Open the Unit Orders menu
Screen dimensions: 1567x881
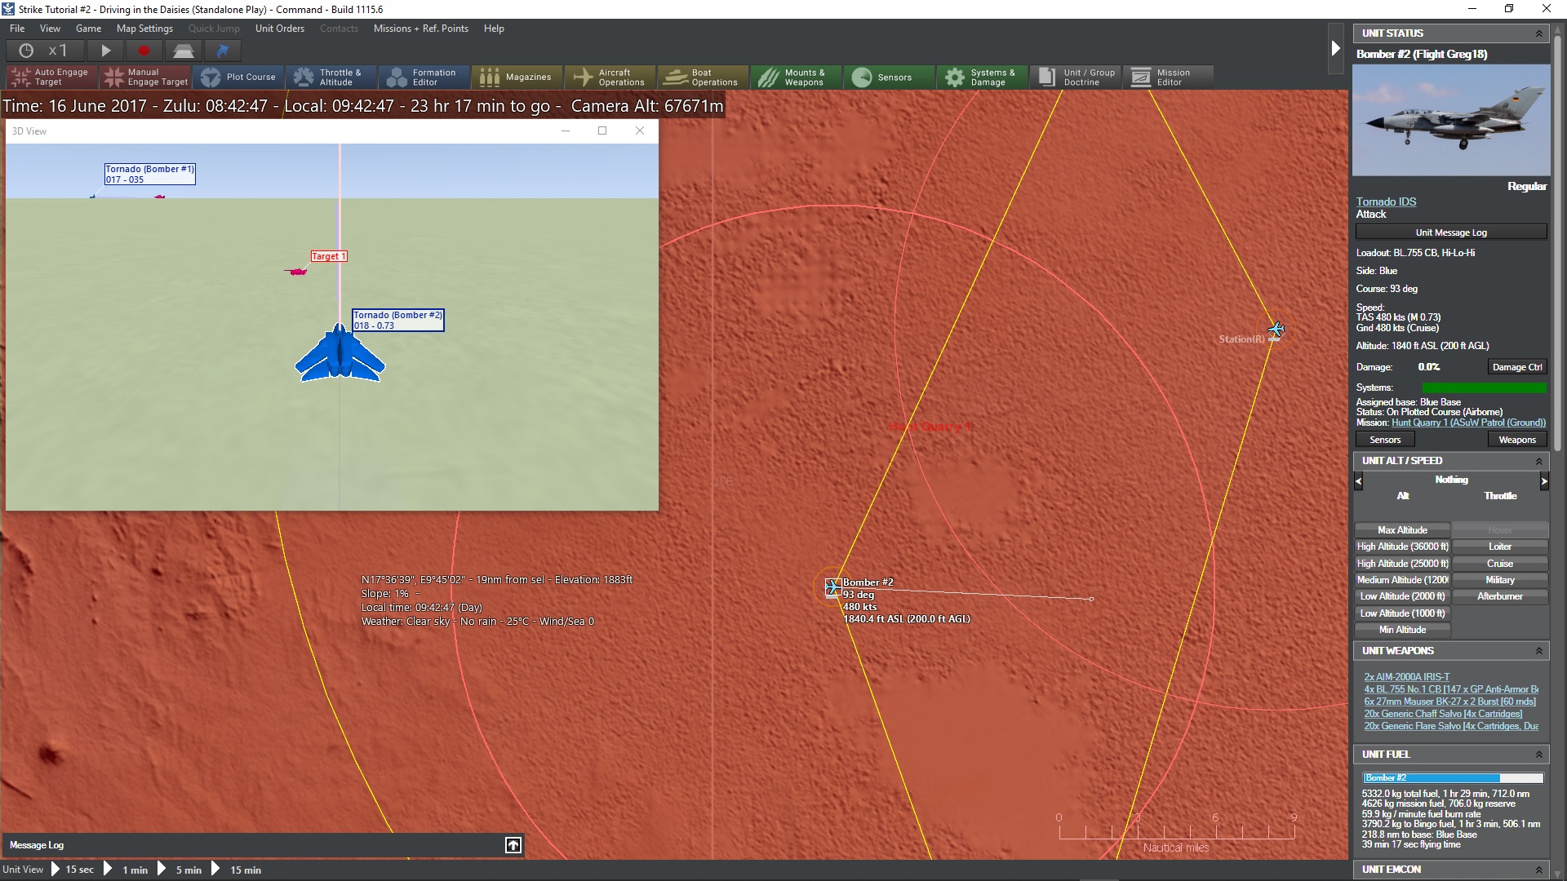click(x=279, y=29)
